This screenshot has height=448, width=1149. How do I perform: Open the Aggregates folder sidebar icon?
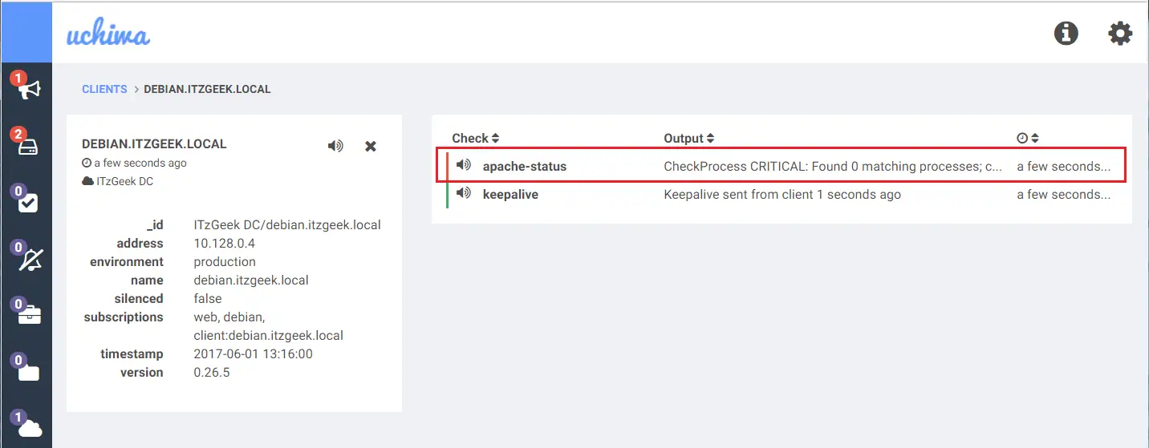[29, 372]
